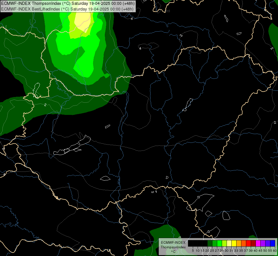Screen dimensions: 278x256
Task: Click the medium green 25-27 legend swatch
Action: pyautogui.click(x=215, y=243)
